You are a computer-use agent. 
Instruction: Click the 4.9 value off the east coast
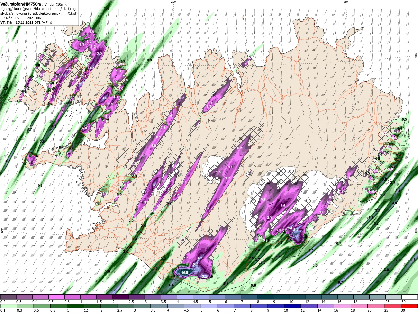click(398, 191)
